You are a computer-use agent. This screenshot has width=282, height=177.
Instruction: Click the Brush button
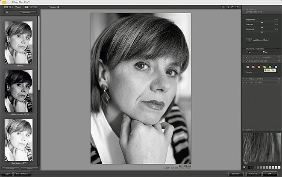[235, 174]
